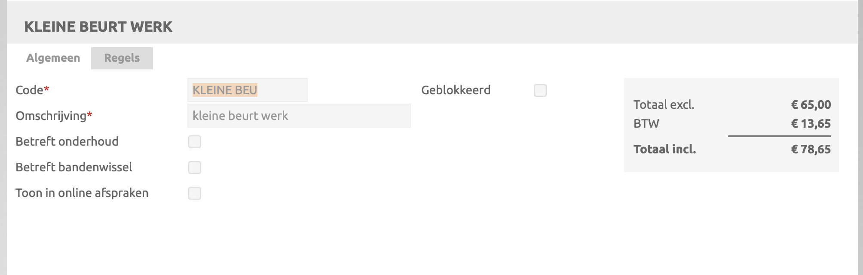Check the Geblokkeerd checkbox
This screenshot has width=863, height=275.
coord(540,90)
